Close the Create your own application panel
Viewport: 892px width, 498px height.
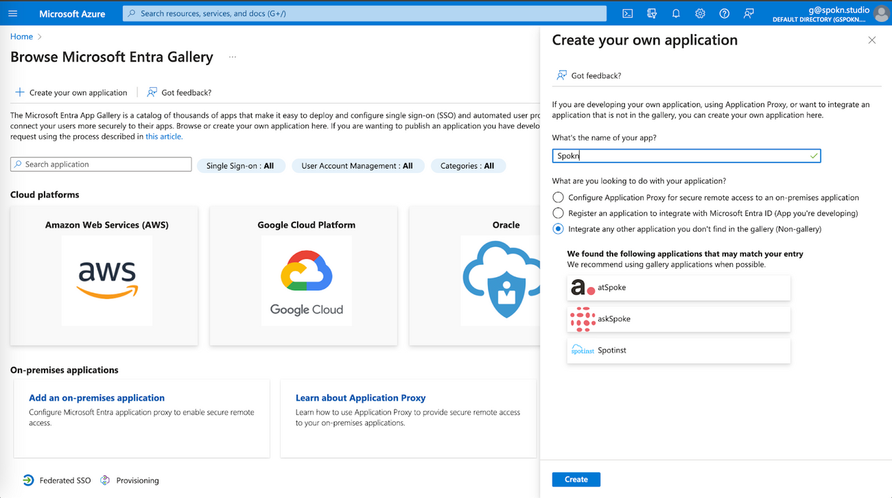[x=871, y=40]
